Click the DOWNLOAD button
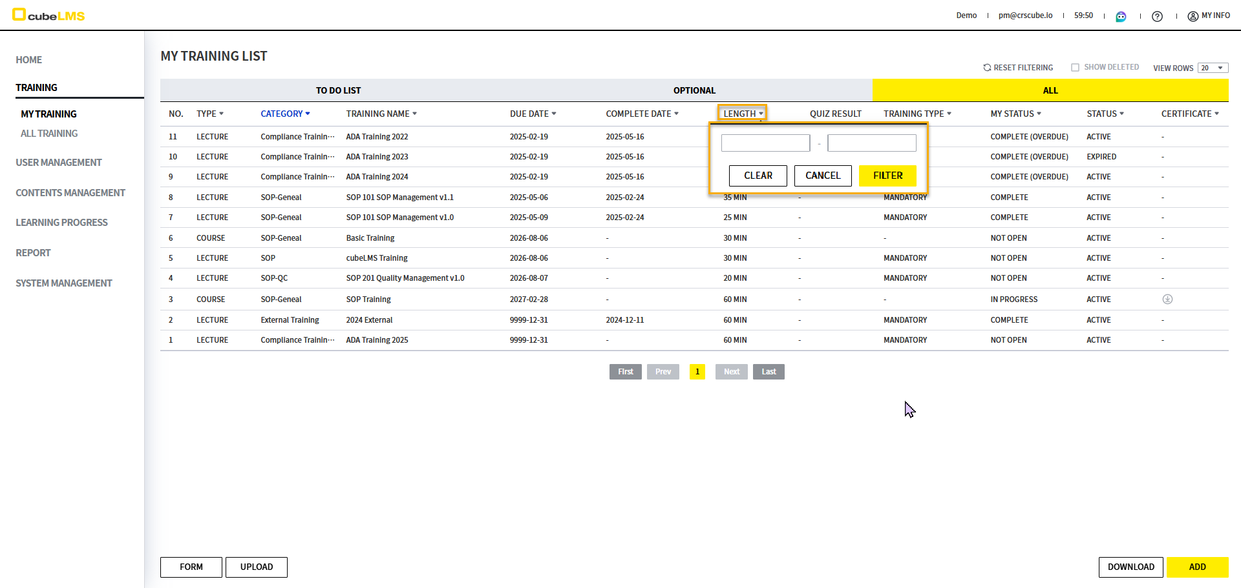This screenshot has height=588, width=1241. [x=1130, y=567]
